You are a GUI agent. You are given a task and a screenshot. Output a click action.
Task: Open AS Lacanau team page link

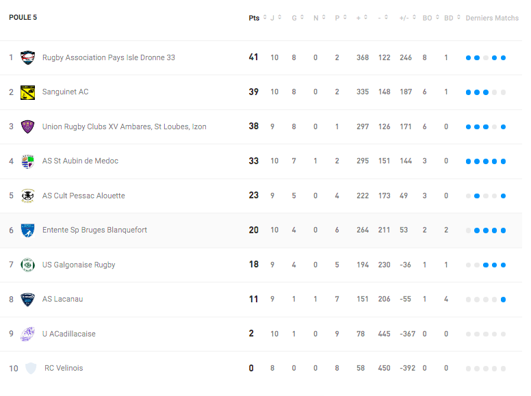(63, 299)
